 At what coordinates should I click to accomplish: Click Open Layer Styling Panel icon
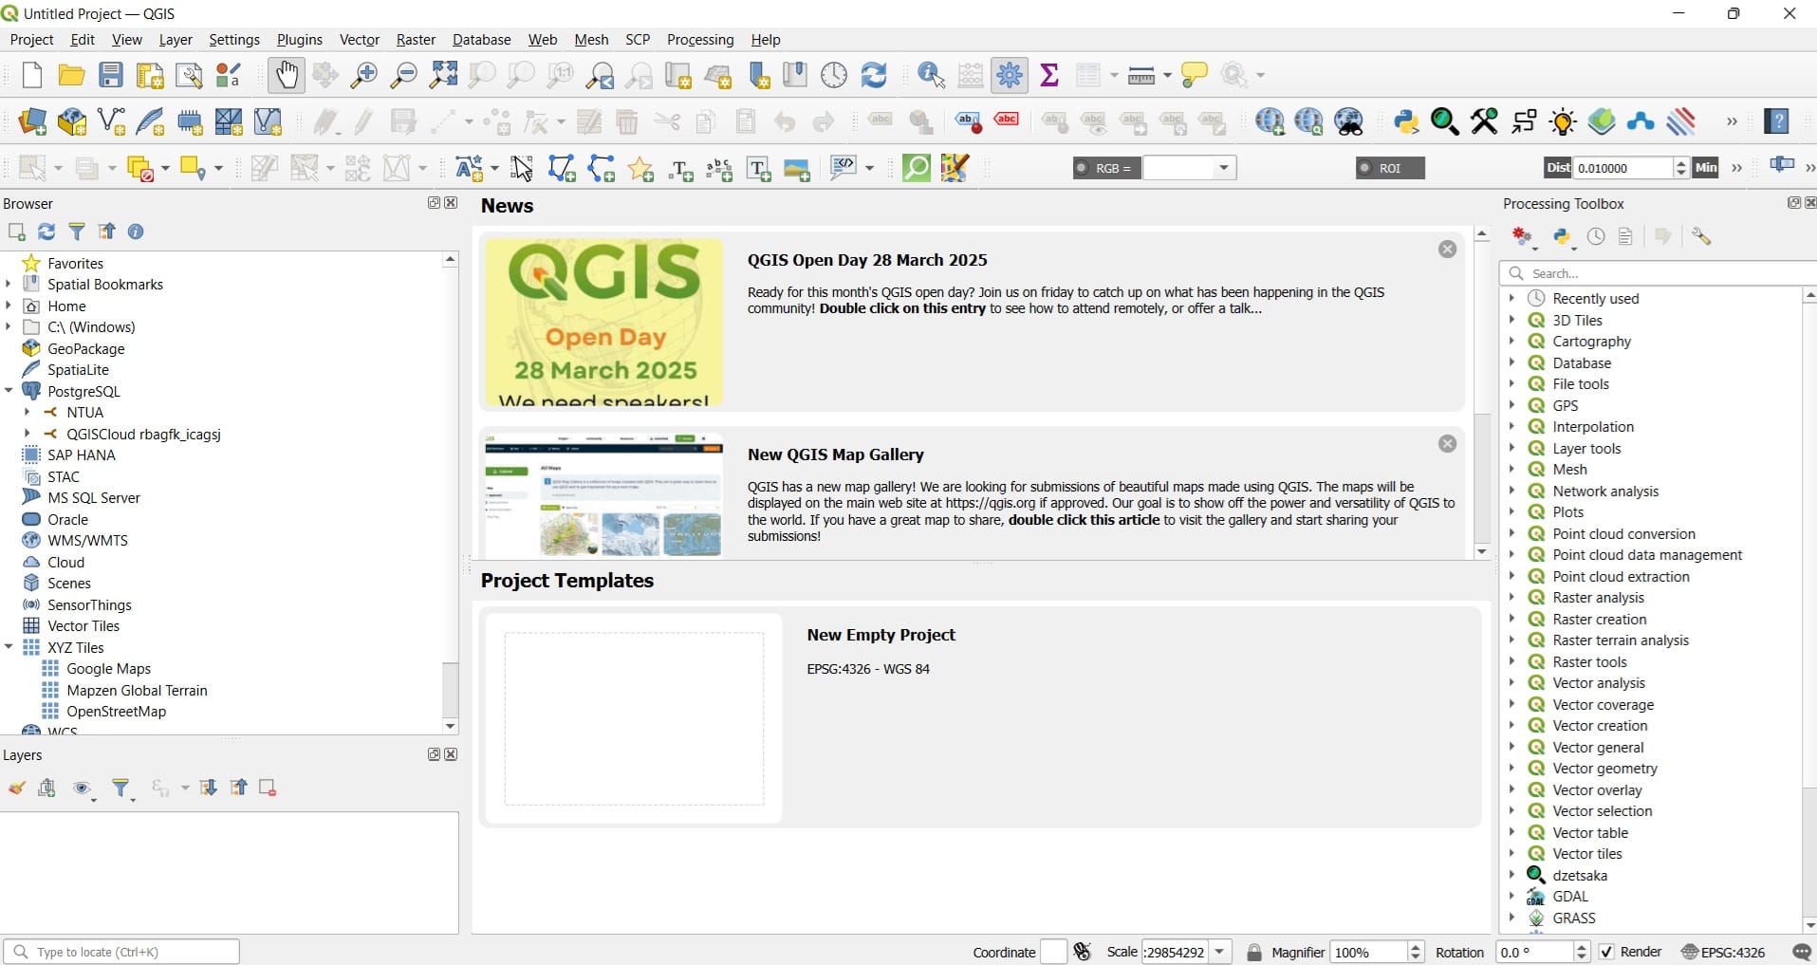16,789
